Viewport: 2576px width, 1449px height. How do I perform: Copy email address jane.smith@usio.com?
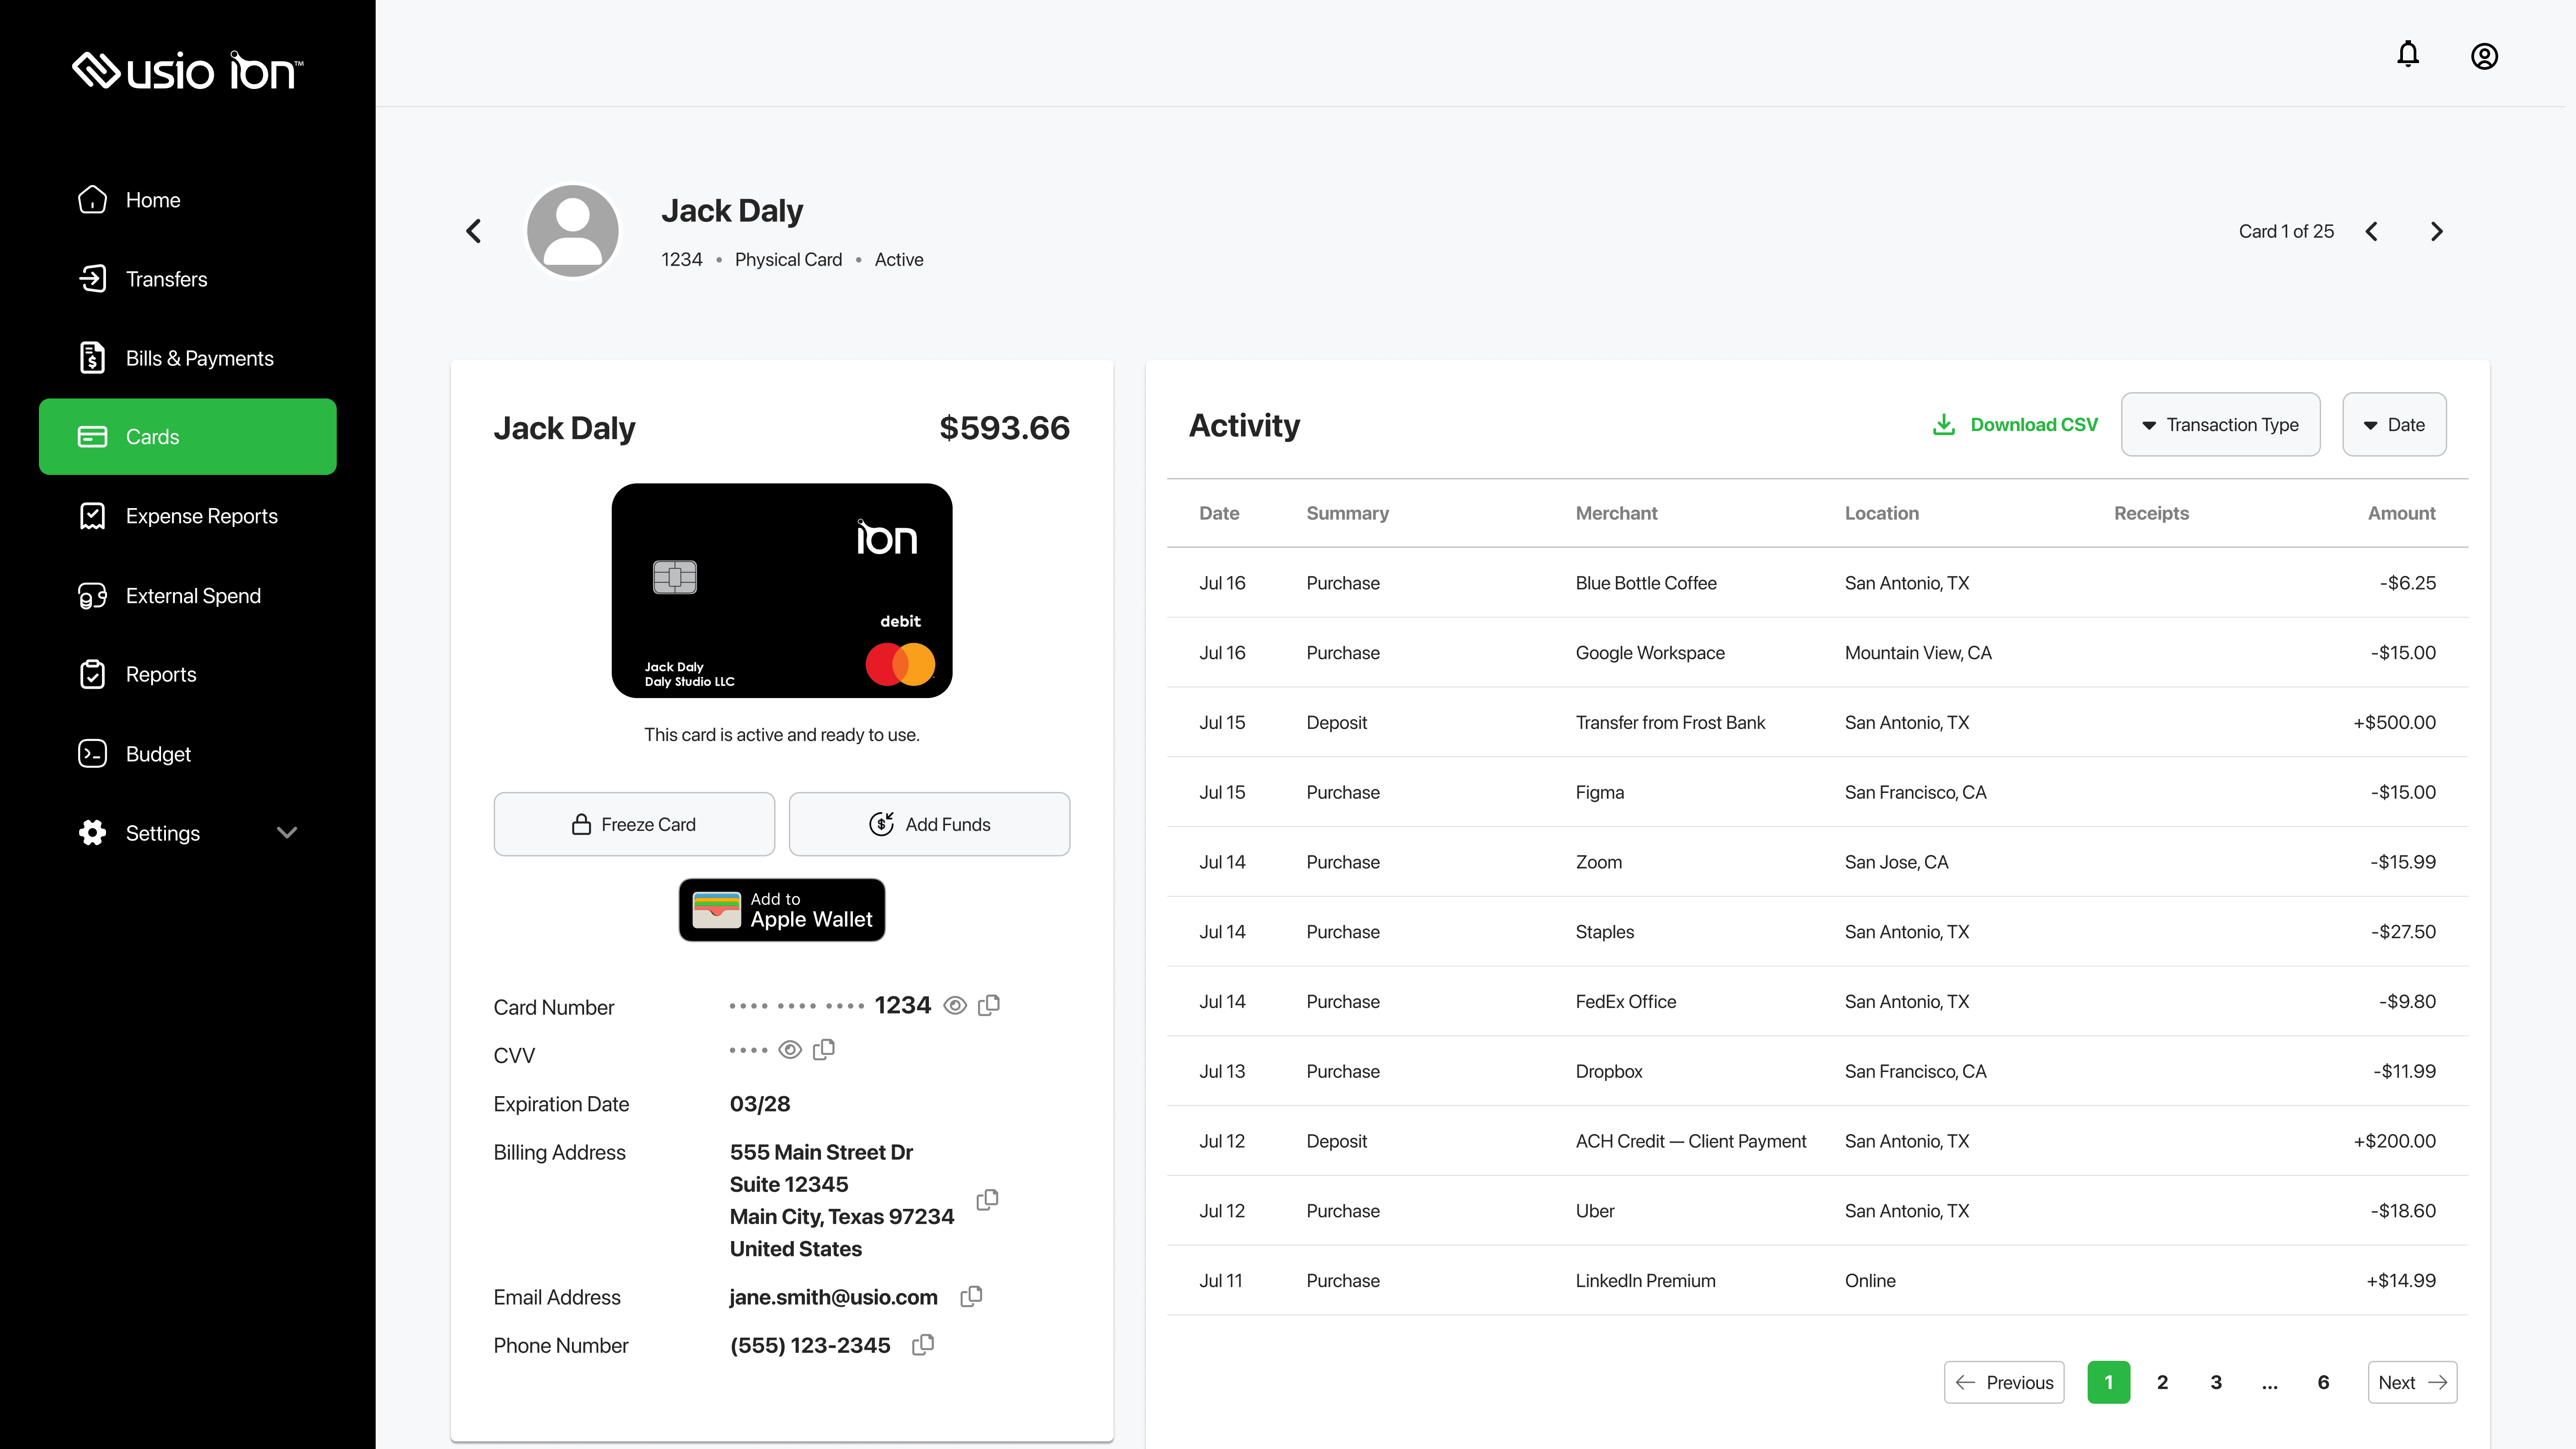[971, 1297]
